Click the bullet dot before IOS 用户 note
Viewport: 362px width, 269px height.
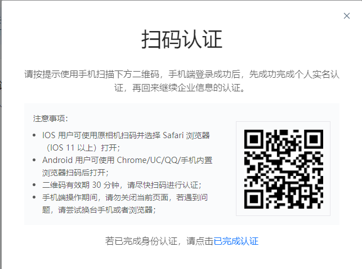pos(34,135)
